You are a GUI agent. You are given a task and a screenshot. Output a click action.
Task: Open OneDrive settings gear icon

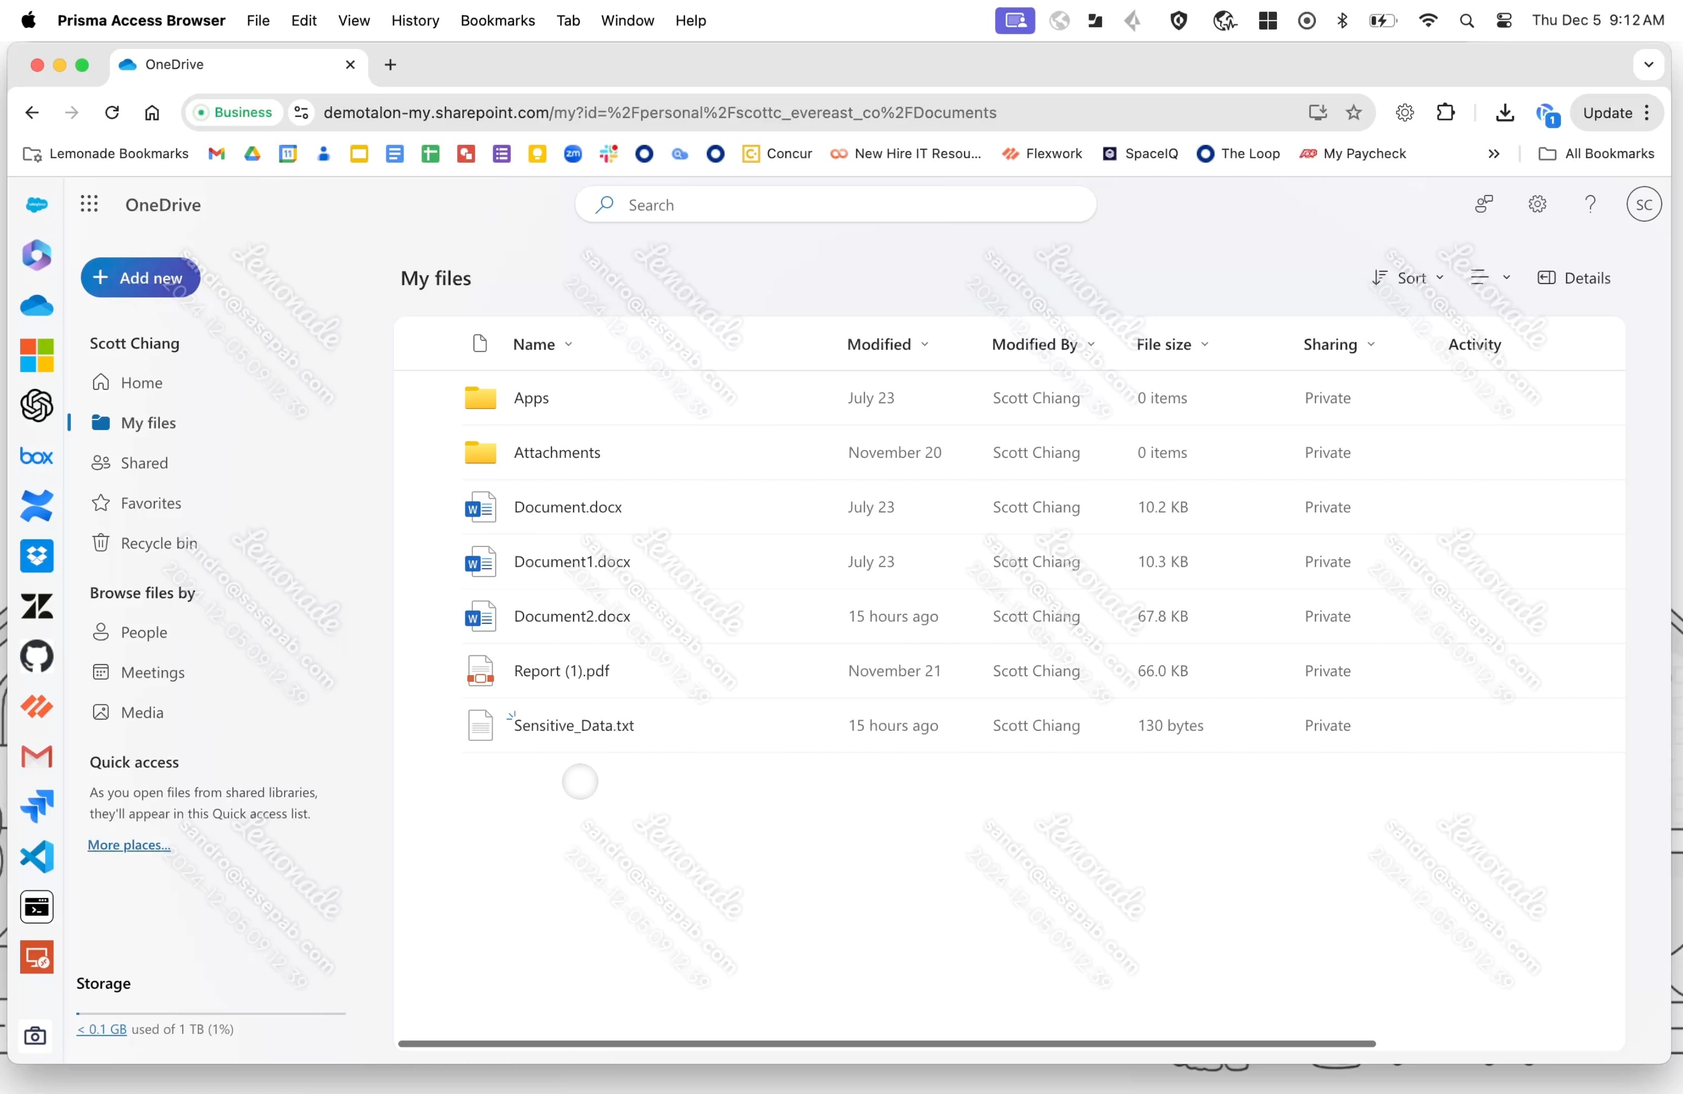(1537, 205)
